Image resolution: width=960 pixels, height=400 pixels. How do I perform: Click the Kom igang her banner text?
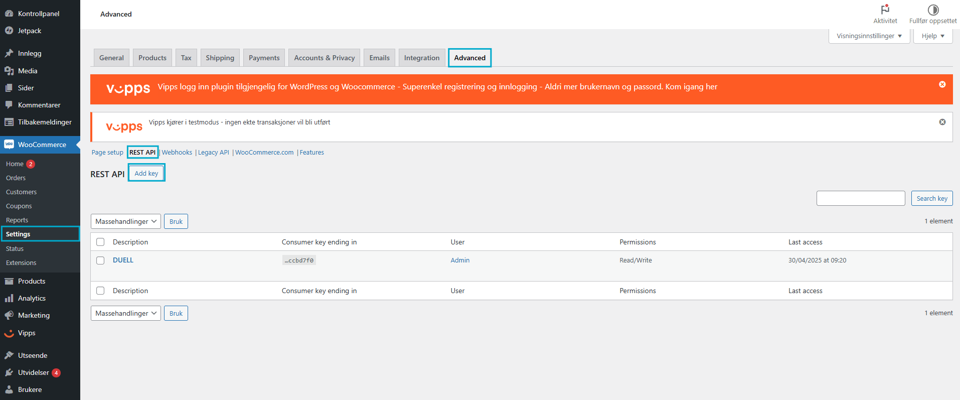coord(691,87)
